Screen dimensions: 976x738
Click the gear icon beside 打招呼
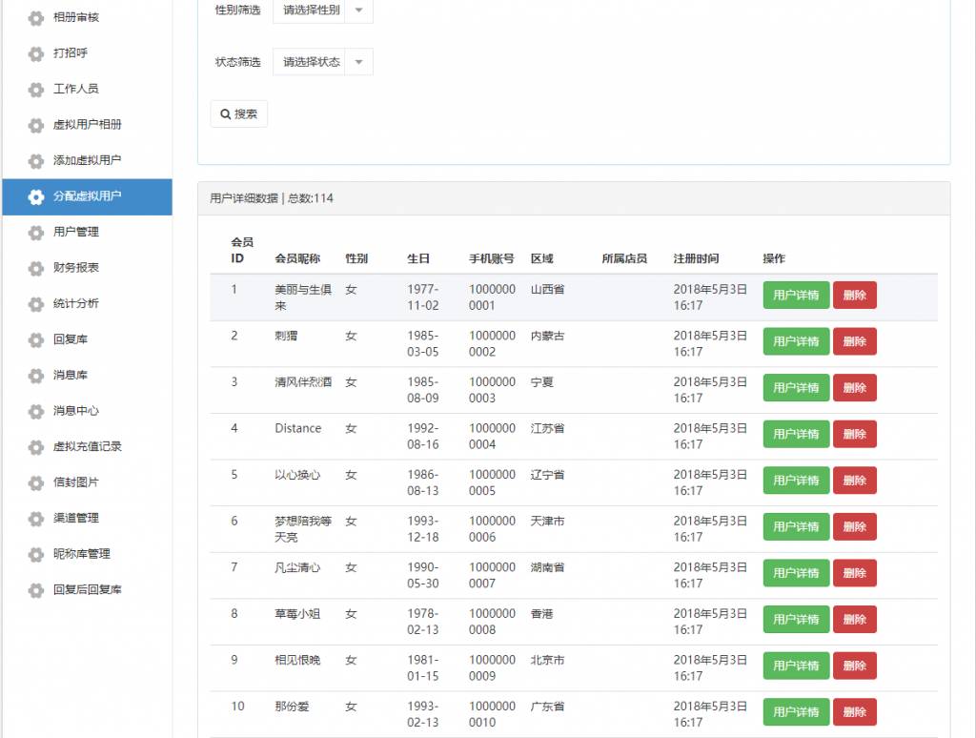pyautogui.click(x=36, y=53)
